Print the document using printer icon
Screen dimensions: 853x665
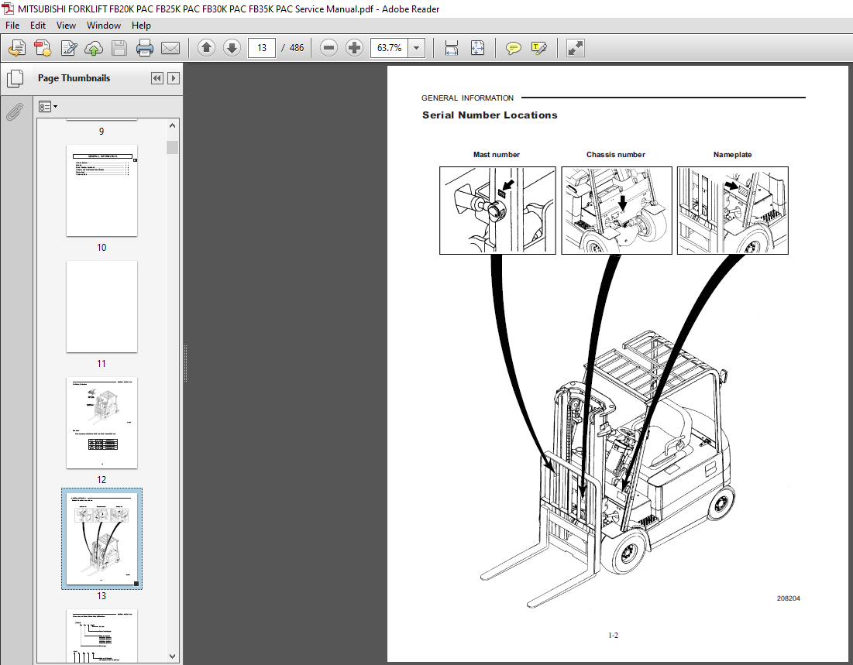point(145,48)
